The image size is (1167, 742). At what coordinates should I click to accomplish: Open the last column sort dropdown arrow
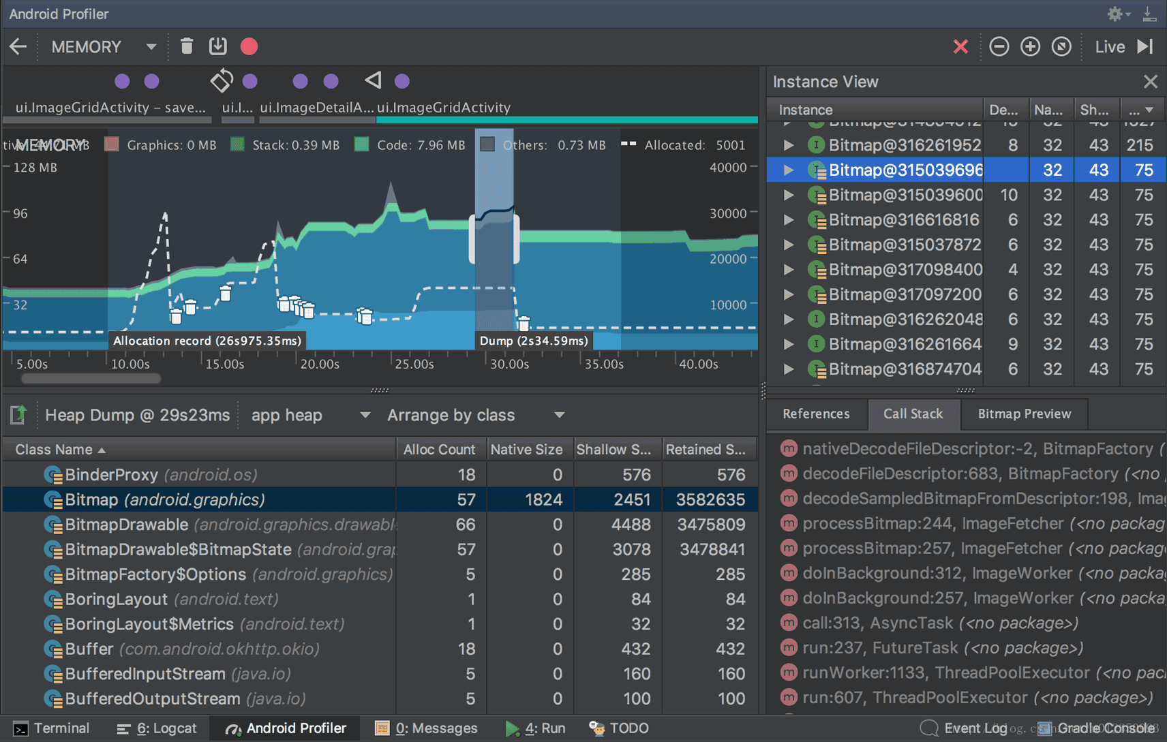pyautogui.click(x=1150, y=110)
